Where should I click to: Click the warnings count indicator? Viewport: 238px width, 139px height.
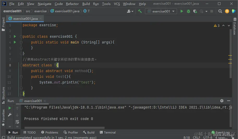[x=217, y=26]
